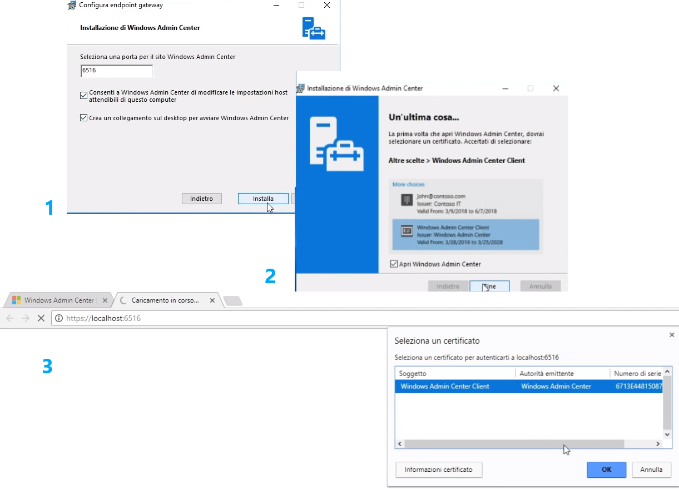Click the Windows Admin Center logo in the setup header
The height and width of the screenshot is (489, 679).
[314, 28]
